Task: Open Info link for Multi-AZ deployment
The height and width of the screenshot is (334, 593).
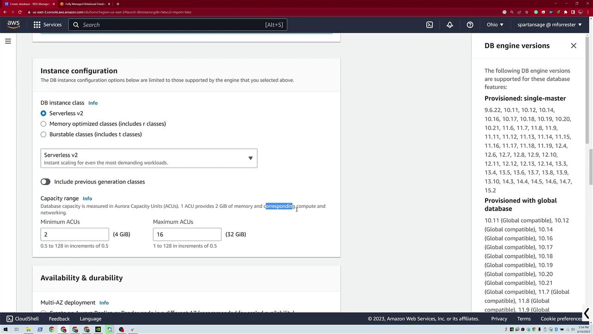Action: (x=104, y=303)
